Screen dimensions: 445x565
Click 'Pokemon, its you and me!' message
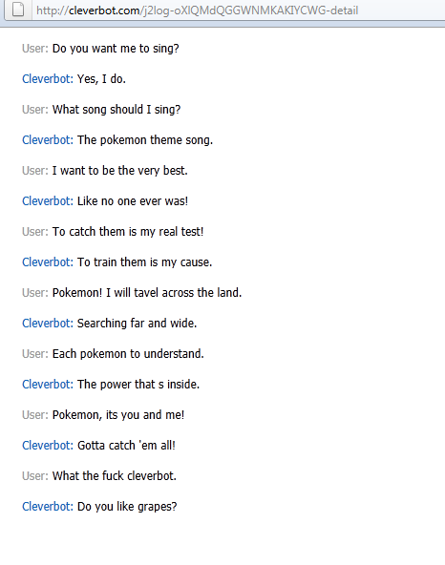118,415
